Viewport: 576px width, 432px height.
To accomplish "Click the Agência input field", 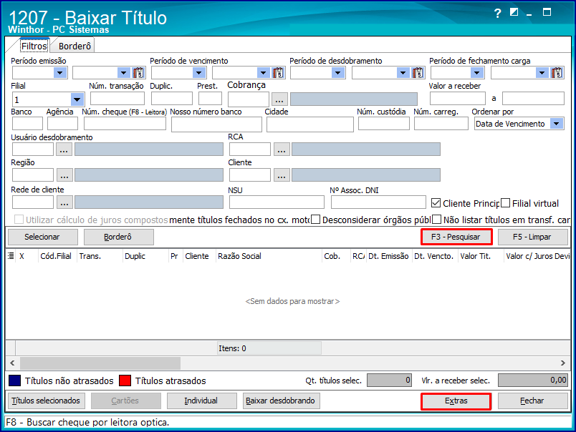I will [62, 124].
